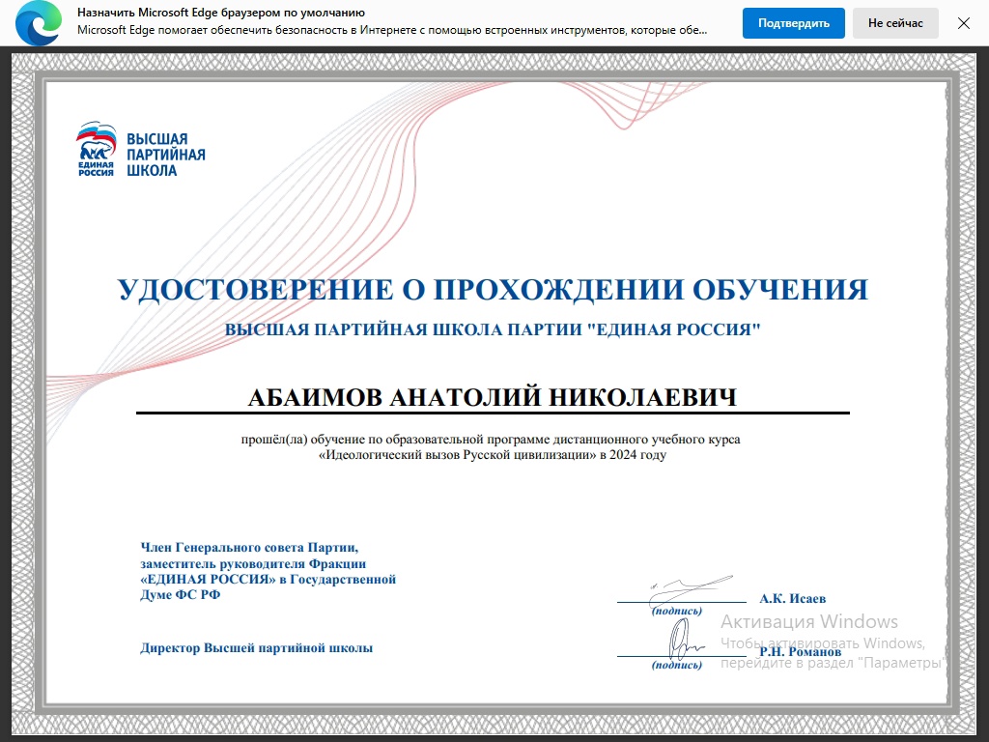Click the heading УДОСТОВЕРЕНИЕ О ПРОХОЖДЕНИИ ОБУЧЕНИЯ
This screenshot has height=742, width=989.
coord(494,290)
